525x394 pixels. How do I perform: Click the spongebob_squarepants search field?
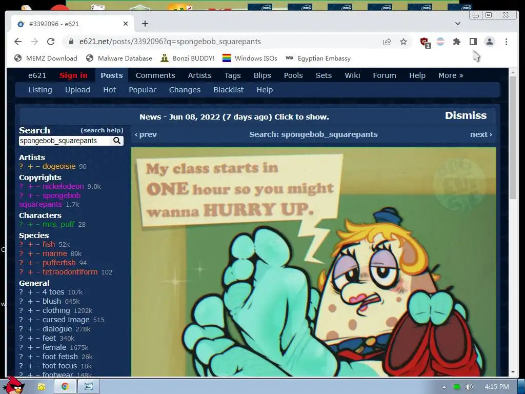coord(64,141)
